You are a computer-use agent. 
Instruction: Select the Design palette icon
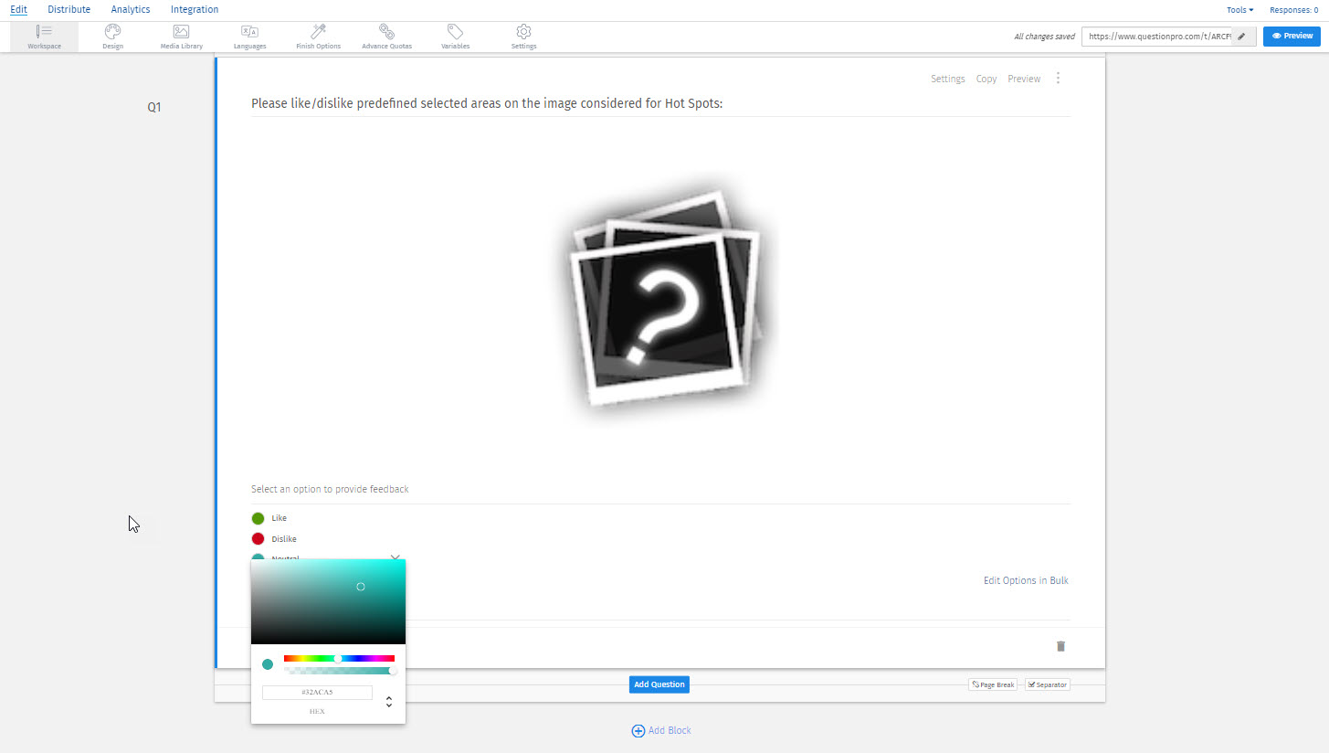(112, 37)
